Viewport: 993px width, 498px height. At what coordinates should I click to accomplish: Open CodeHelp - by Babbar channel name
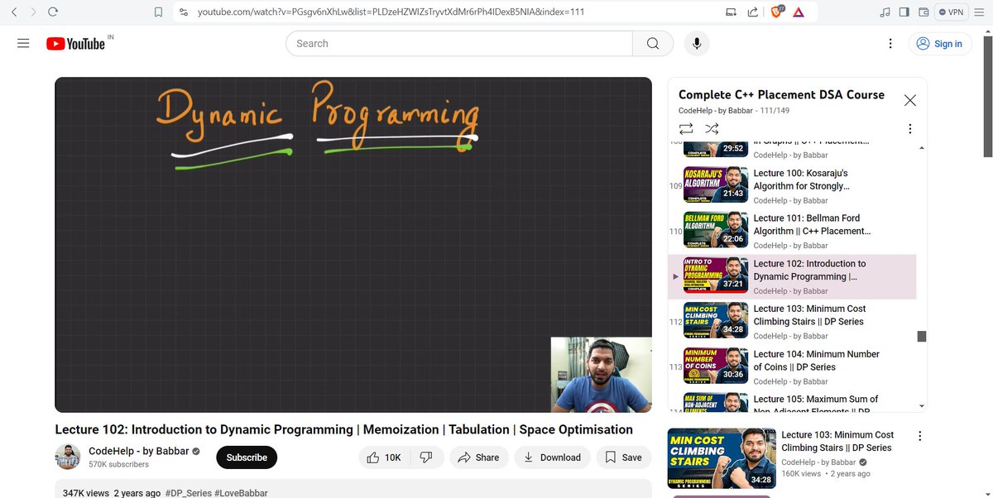click(139, 452)
